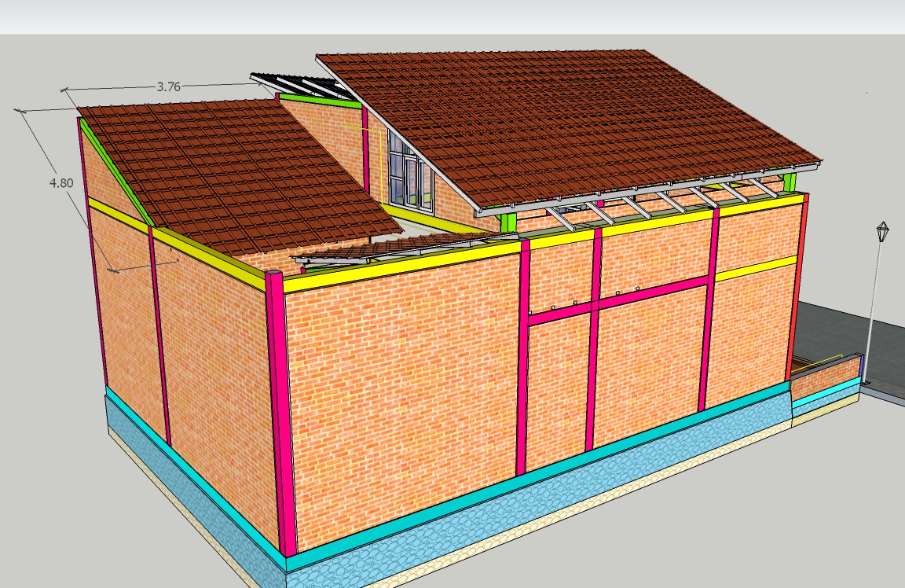
Task: Select the magenta column on the left side wall
Action: coord(159,338)
